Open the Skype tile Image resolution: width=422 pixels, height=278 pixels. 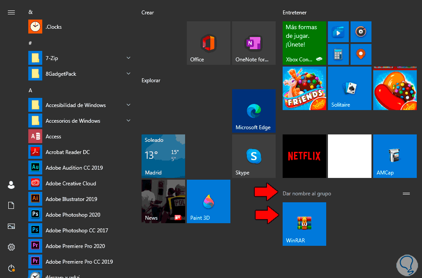254,156
